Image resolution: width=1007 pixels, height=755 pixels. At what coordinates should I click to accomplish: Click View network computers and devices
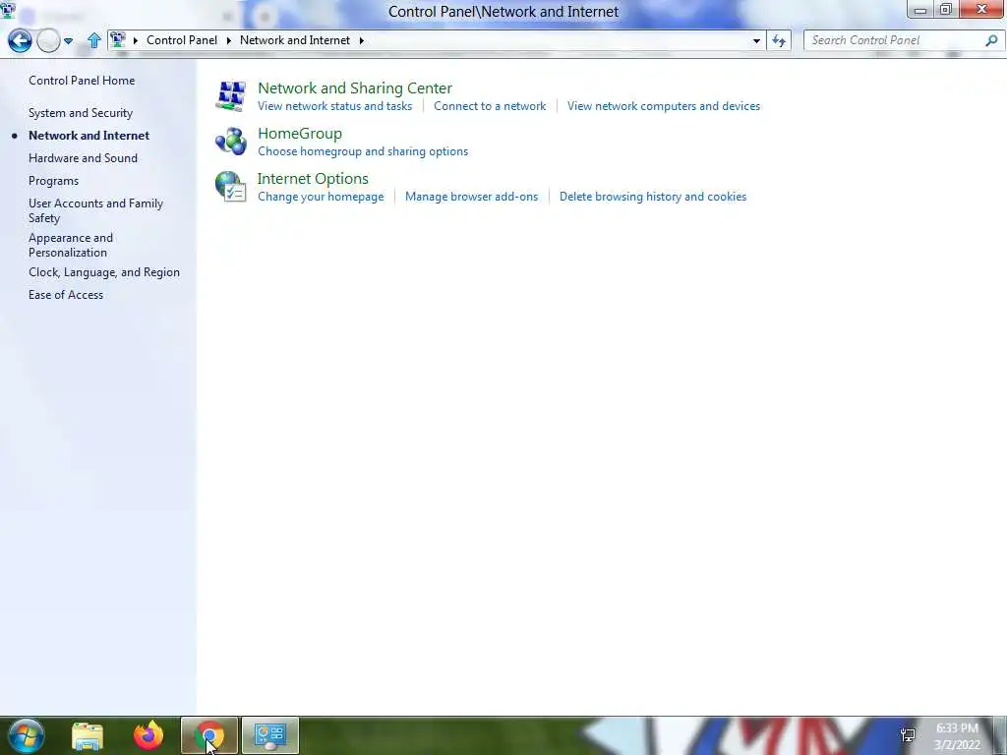[x=664, y=106]
